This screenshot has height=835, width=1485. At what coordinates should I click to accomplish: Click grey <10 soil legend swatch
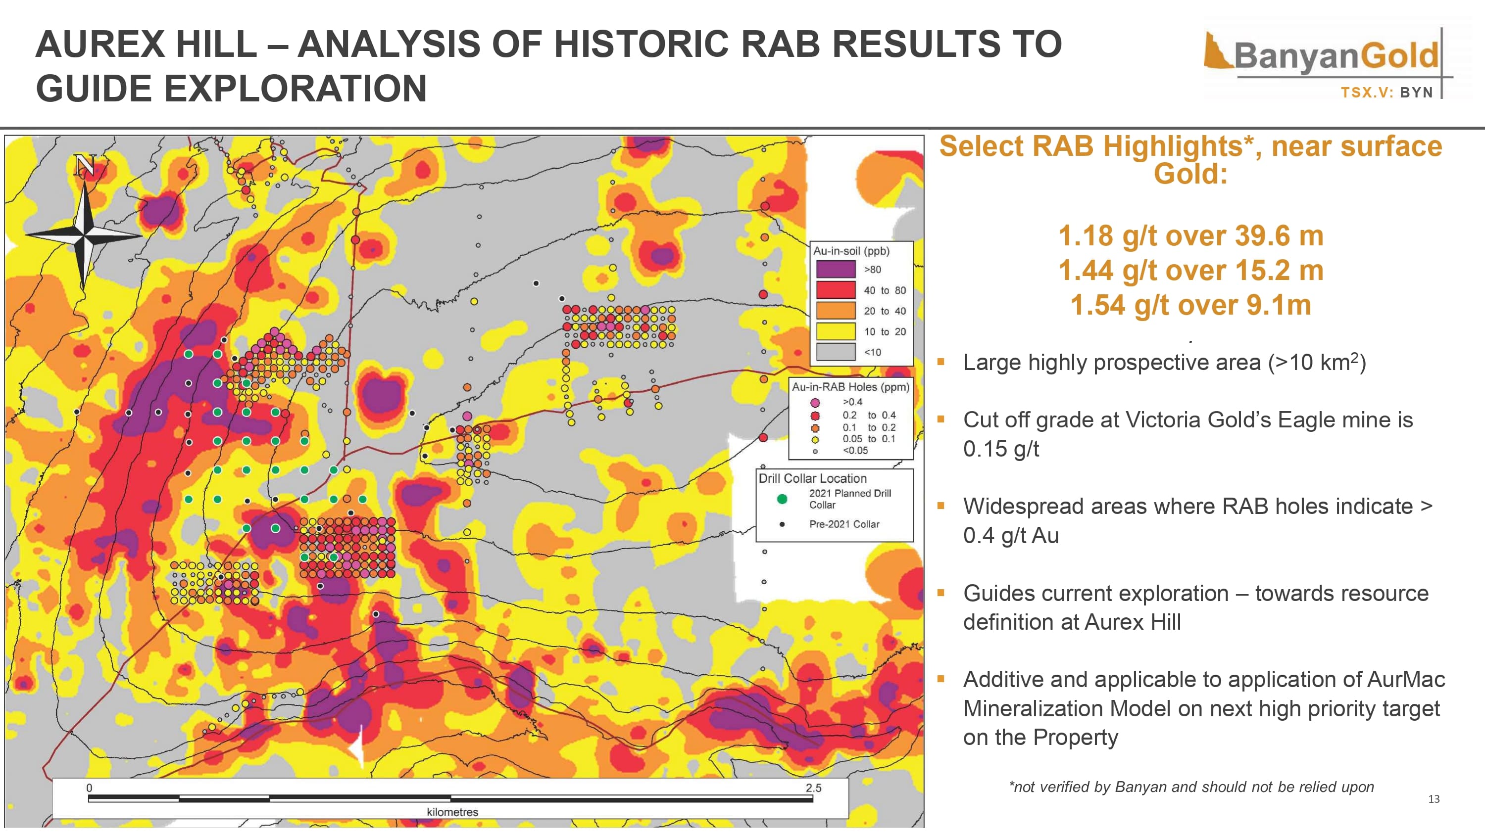[836, 352]
